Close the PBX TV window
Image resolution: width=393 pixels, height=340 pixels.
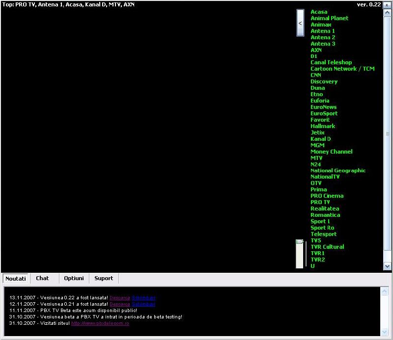coord(387,5)
